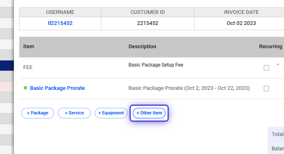Click the Basic Package Prorate date range description
Viewport: 284px width, 154px height.
(189, 88)
